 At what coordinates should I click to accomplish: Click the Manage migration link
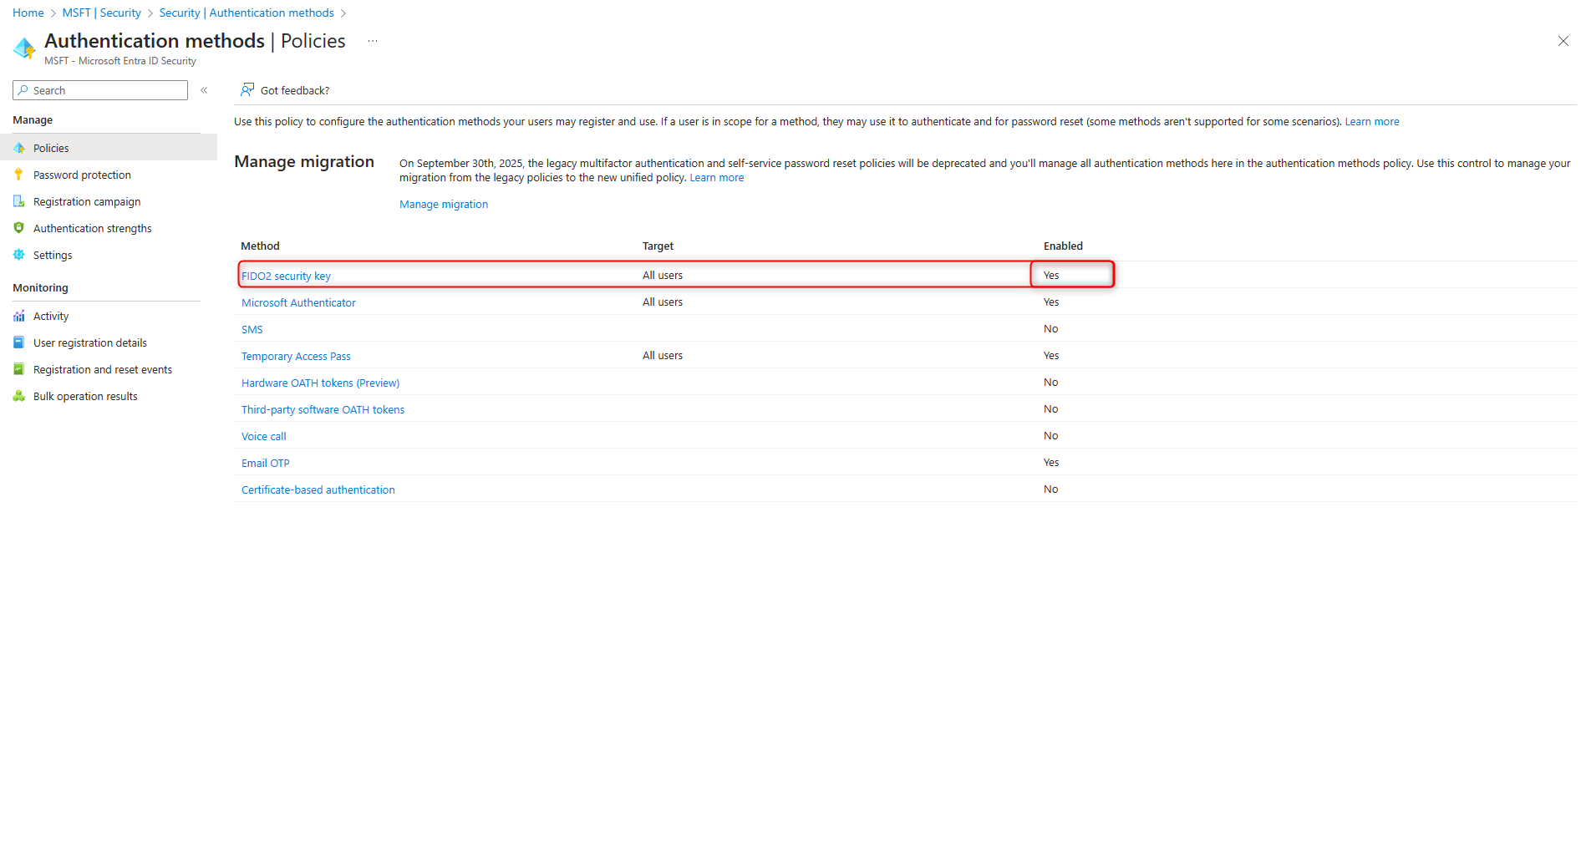click(444, 204)
